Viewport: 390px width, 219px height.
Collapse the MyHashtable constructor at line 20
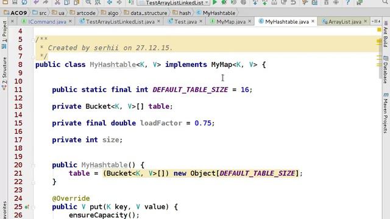coord(34,165)
